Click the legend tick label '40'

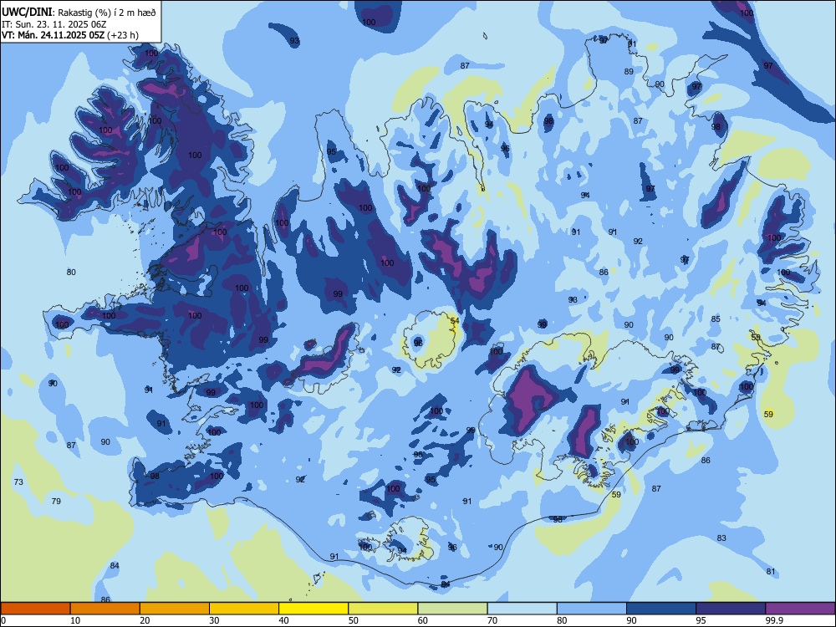[283, 620]
